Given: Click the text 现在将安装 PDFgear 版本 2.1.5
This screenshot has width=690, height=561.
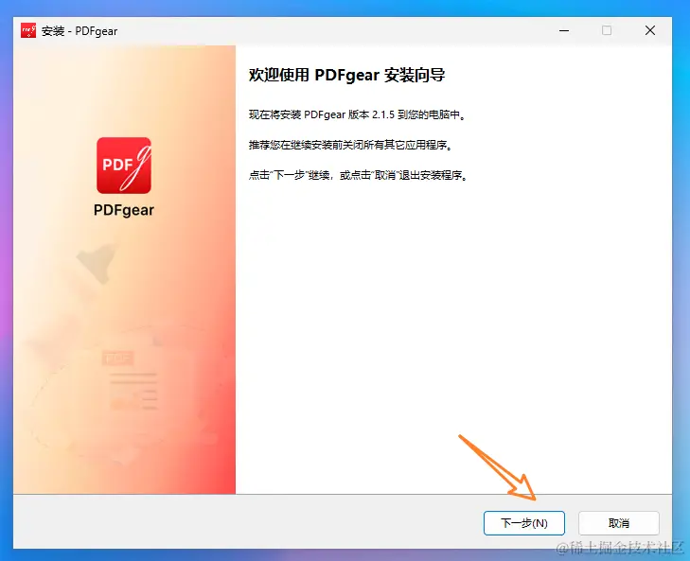Looking at the screenshot, I should (322, 114).
